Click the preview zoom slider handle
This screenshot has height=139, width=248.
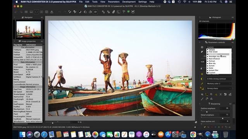click(53, 123)
